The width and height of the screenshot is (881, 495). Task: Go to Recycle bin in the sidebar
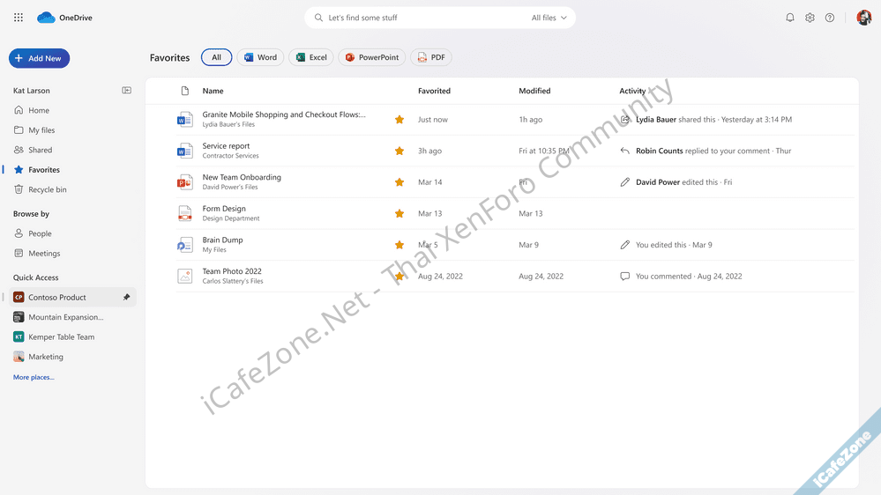point(47,189)
